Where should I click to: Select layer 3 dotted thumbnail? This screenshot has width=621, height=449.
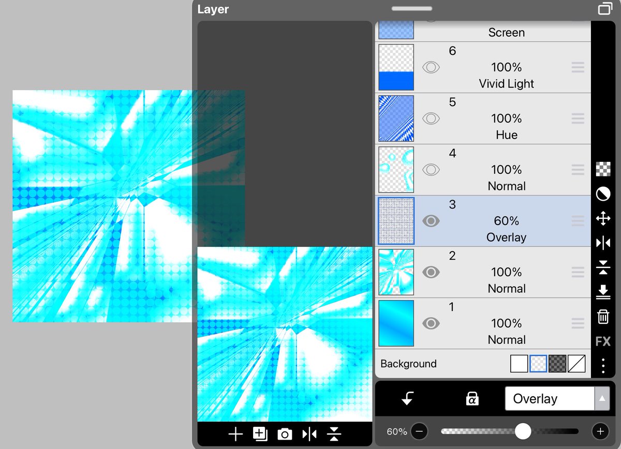click(x=396, y=221)
